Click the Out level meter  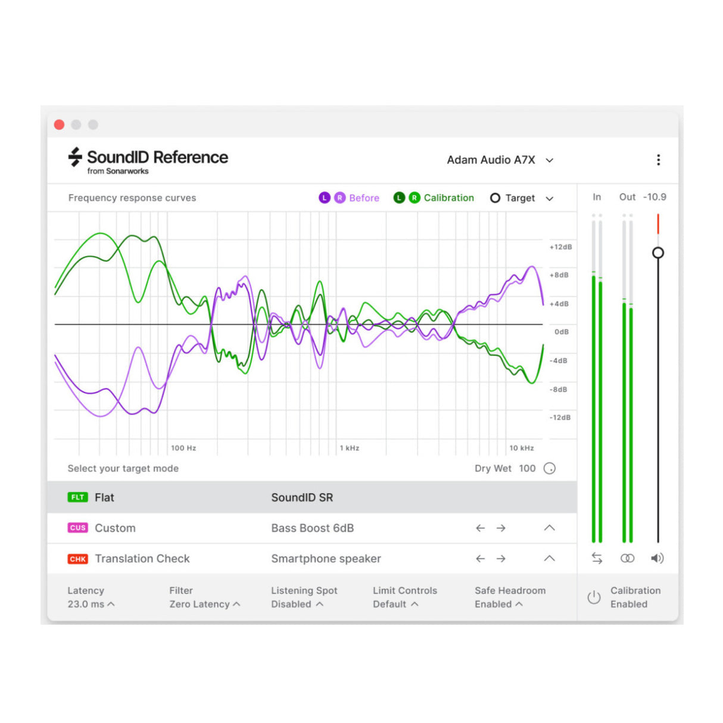click(627, 379)
